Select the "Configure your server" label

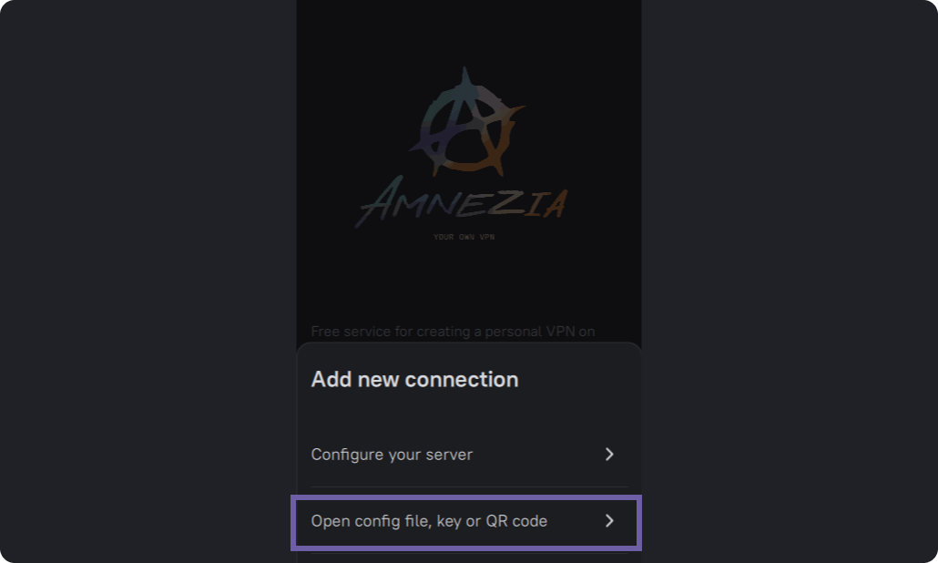pos(392,454)
